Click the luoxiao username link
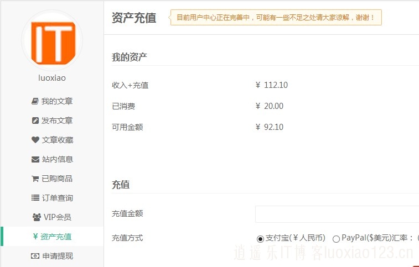This screenshot has width=419, height=267. pyautogui.click(x=52, y=78)
